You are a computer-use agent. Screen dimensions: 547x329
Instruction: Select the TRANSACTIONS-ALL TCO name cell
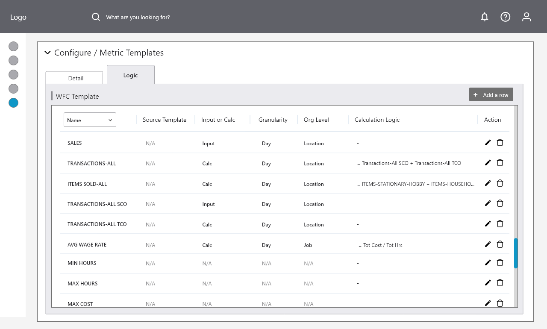(x=97, y=224)
